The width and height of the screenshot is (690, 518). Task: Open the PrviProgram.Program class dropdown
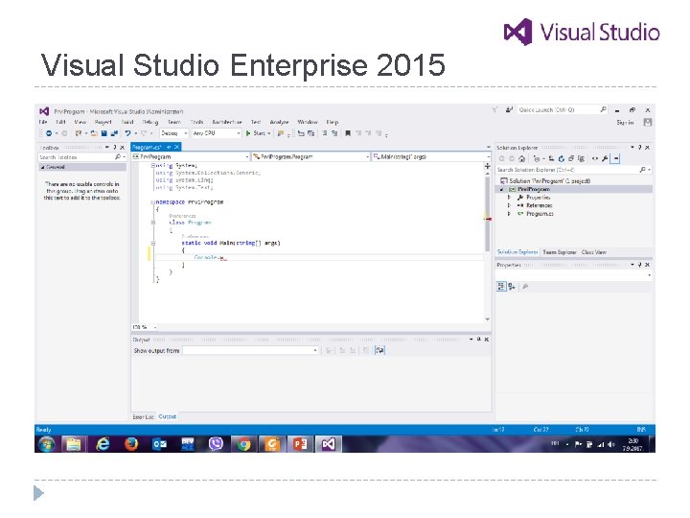pos(310,156)
